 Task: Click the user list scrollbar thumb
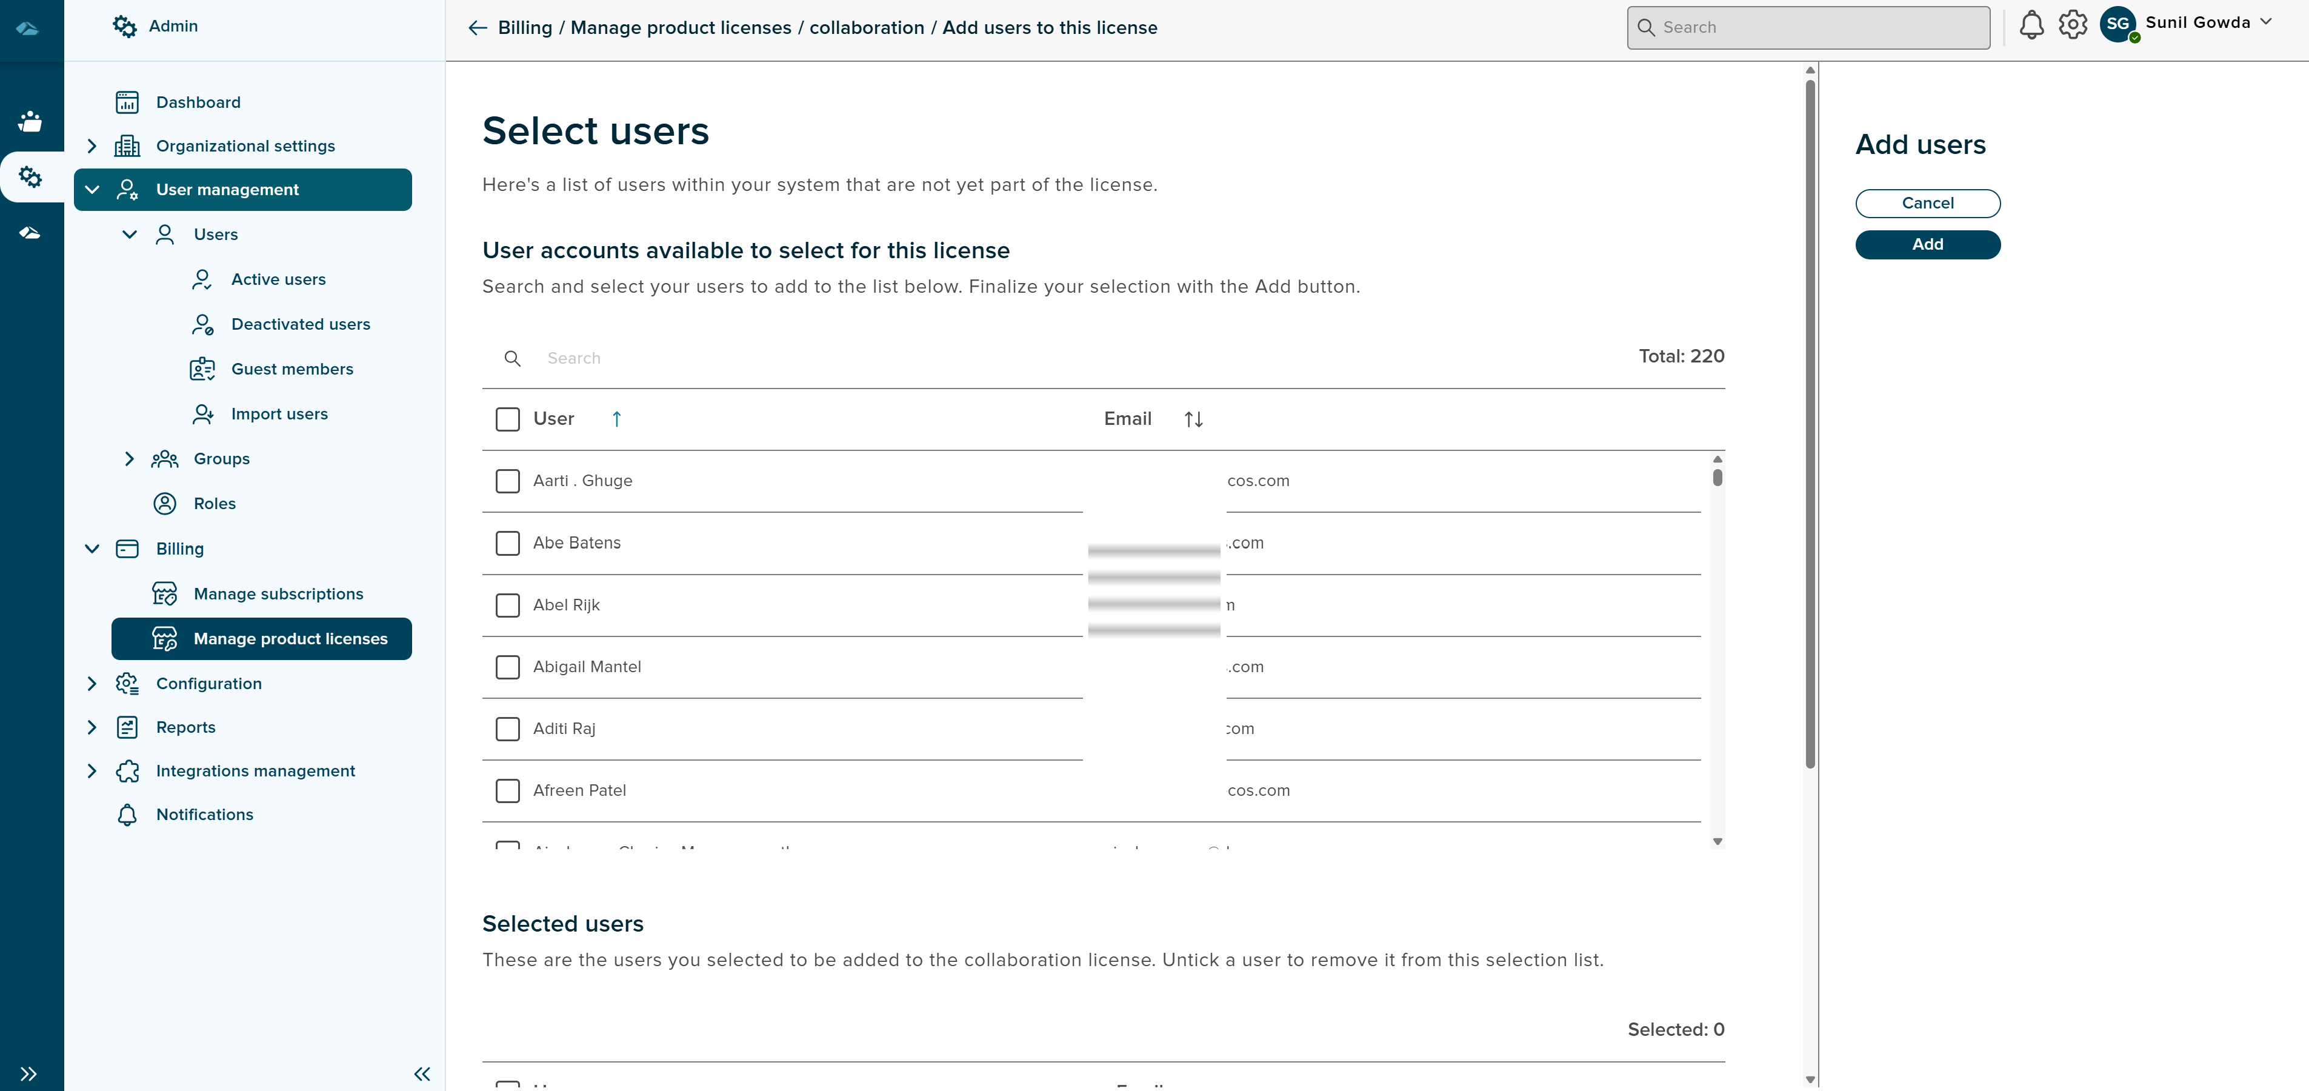point(1718,478)
